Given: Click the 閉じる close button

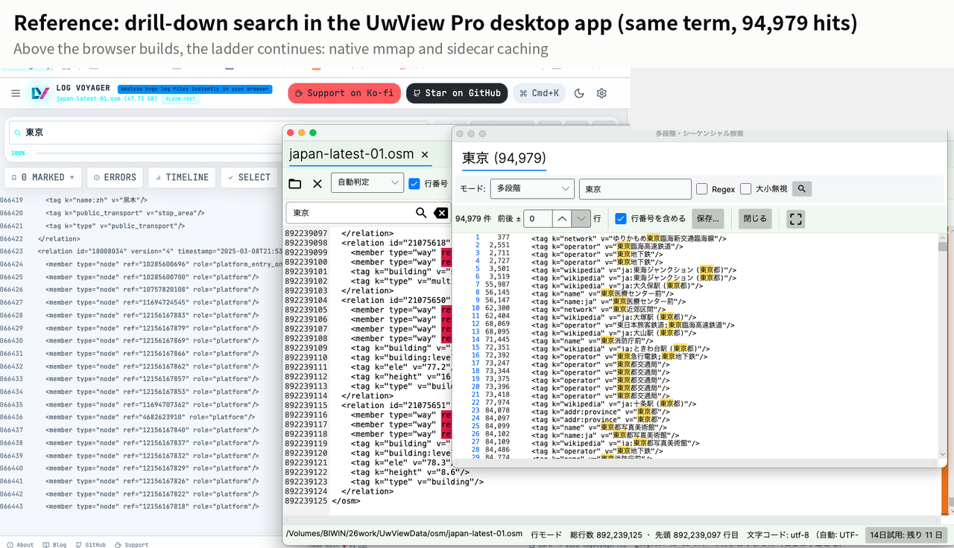Looking at the screenshot, I should pyautogui.click(x=754, y=219).
